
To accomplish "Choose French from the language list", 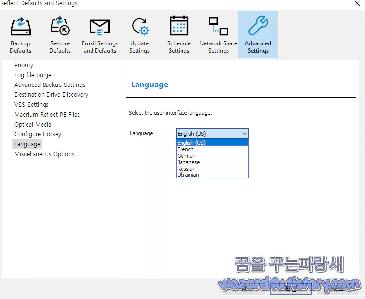I will coord(212,149).
